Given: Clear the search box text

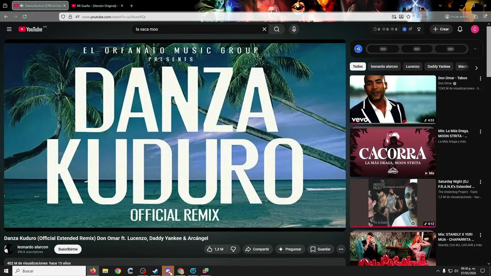Looking at the screenshot, I should tap(264, 29).
